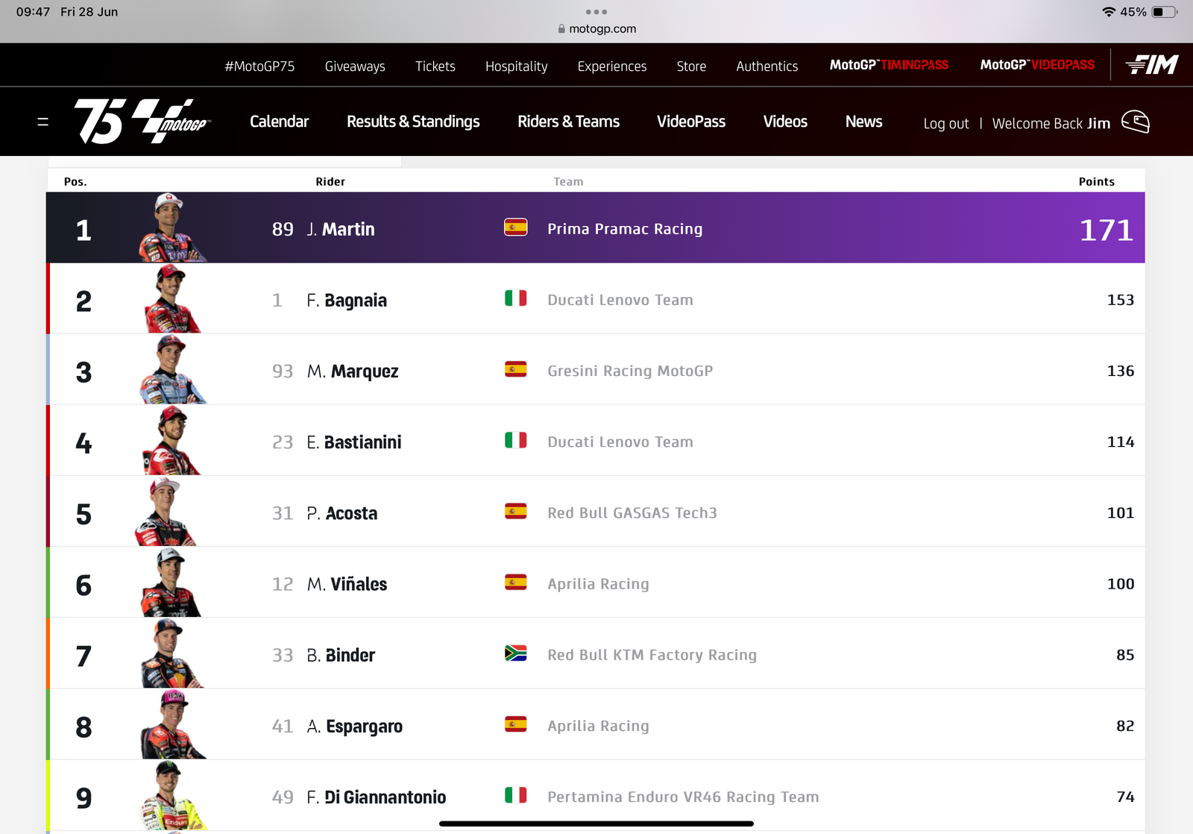Open the Hospitality link
Viewport: 1193px width, 834px height.
pyautogui.click(x=516, y=66)
